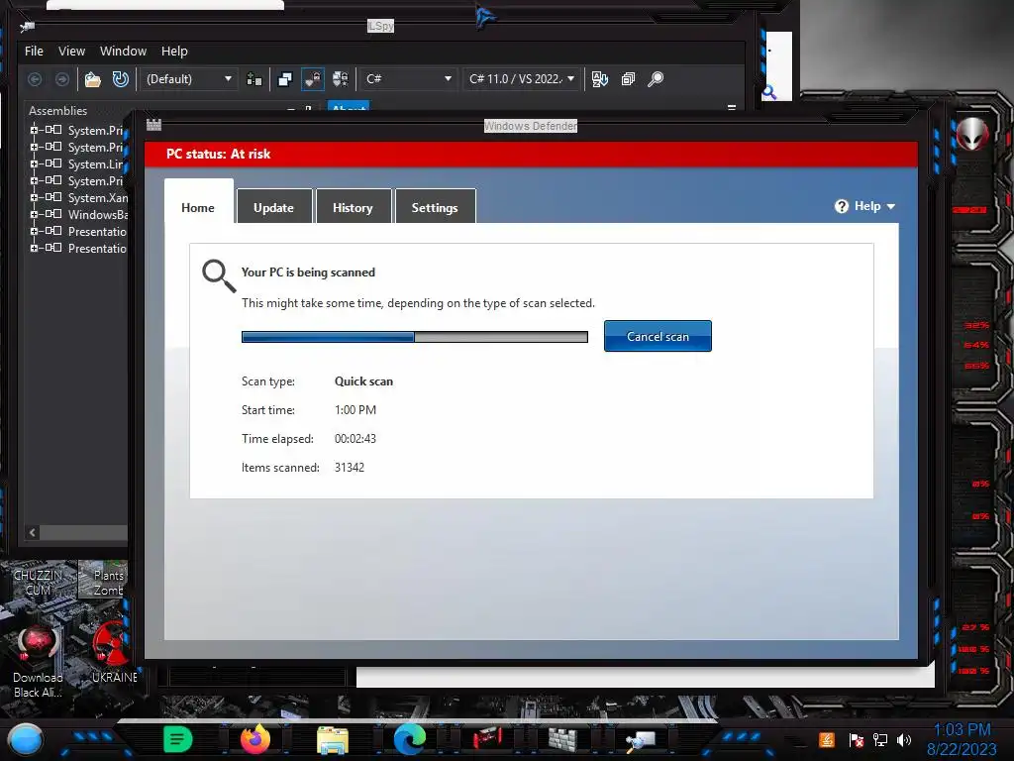This screenshot has width=1014, height=761.
Task: Click the Quick scan type value
Action: click(x=363, y=381)
